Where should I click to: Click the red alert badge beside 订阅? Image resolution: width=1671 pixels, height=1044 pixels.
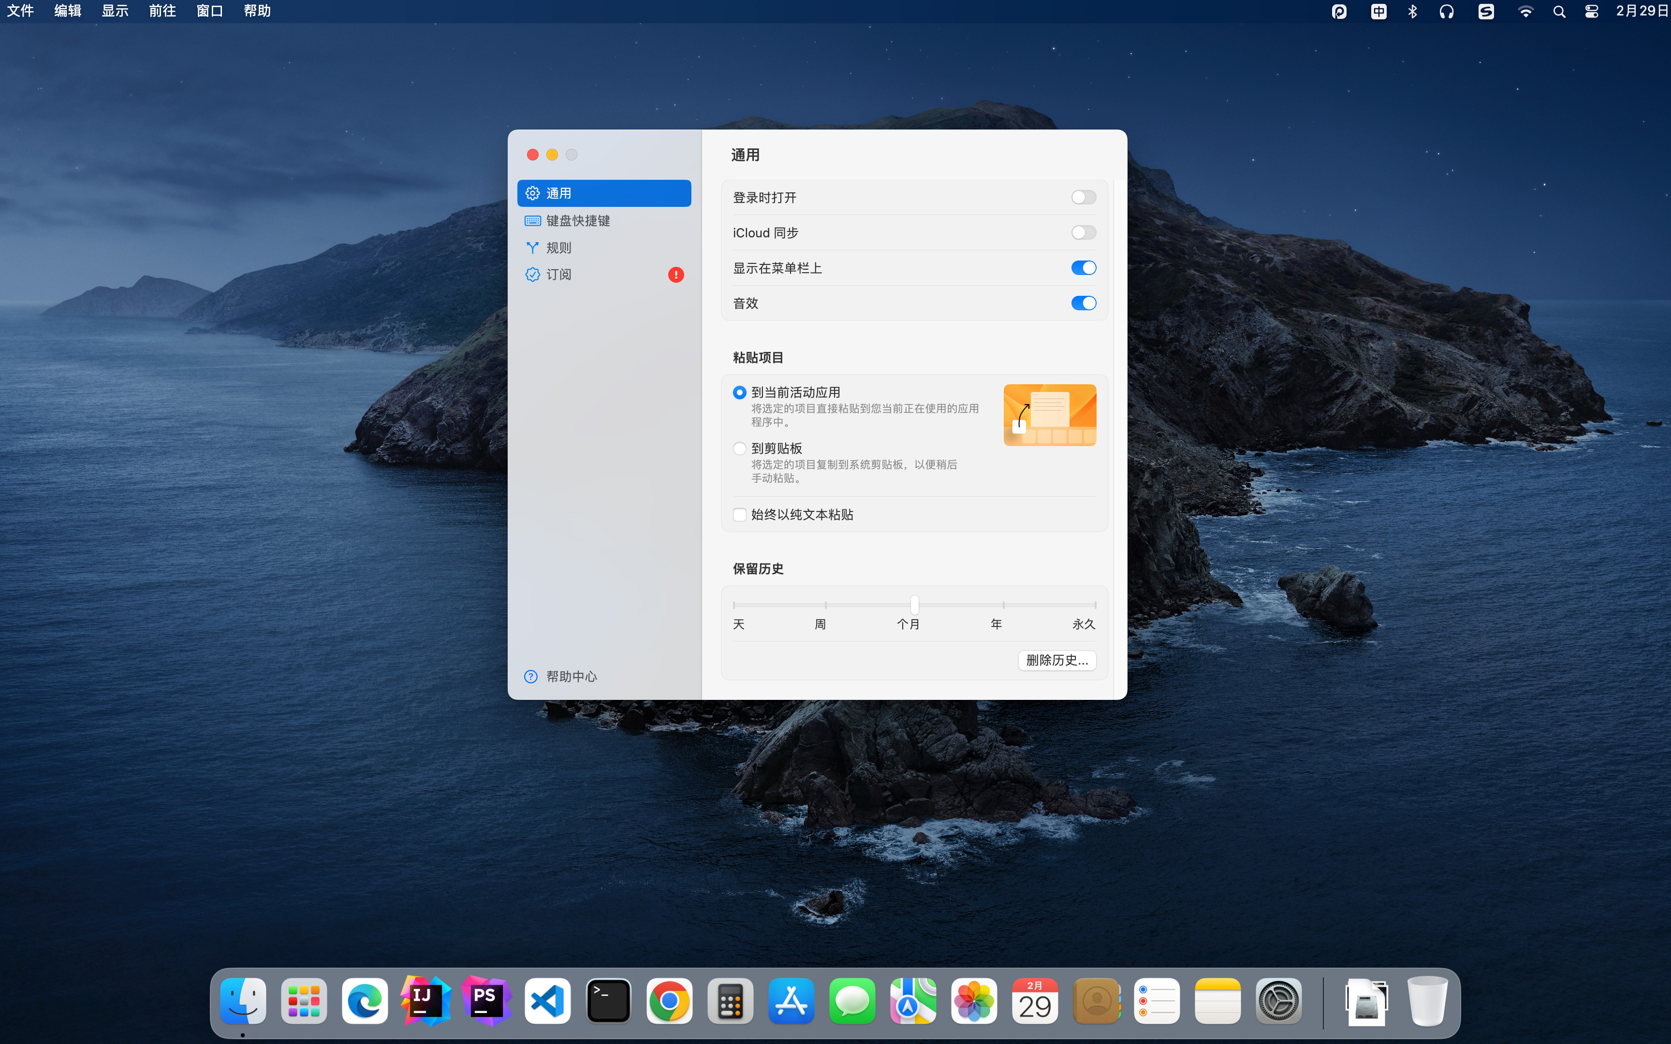click(x=676, y=275)
